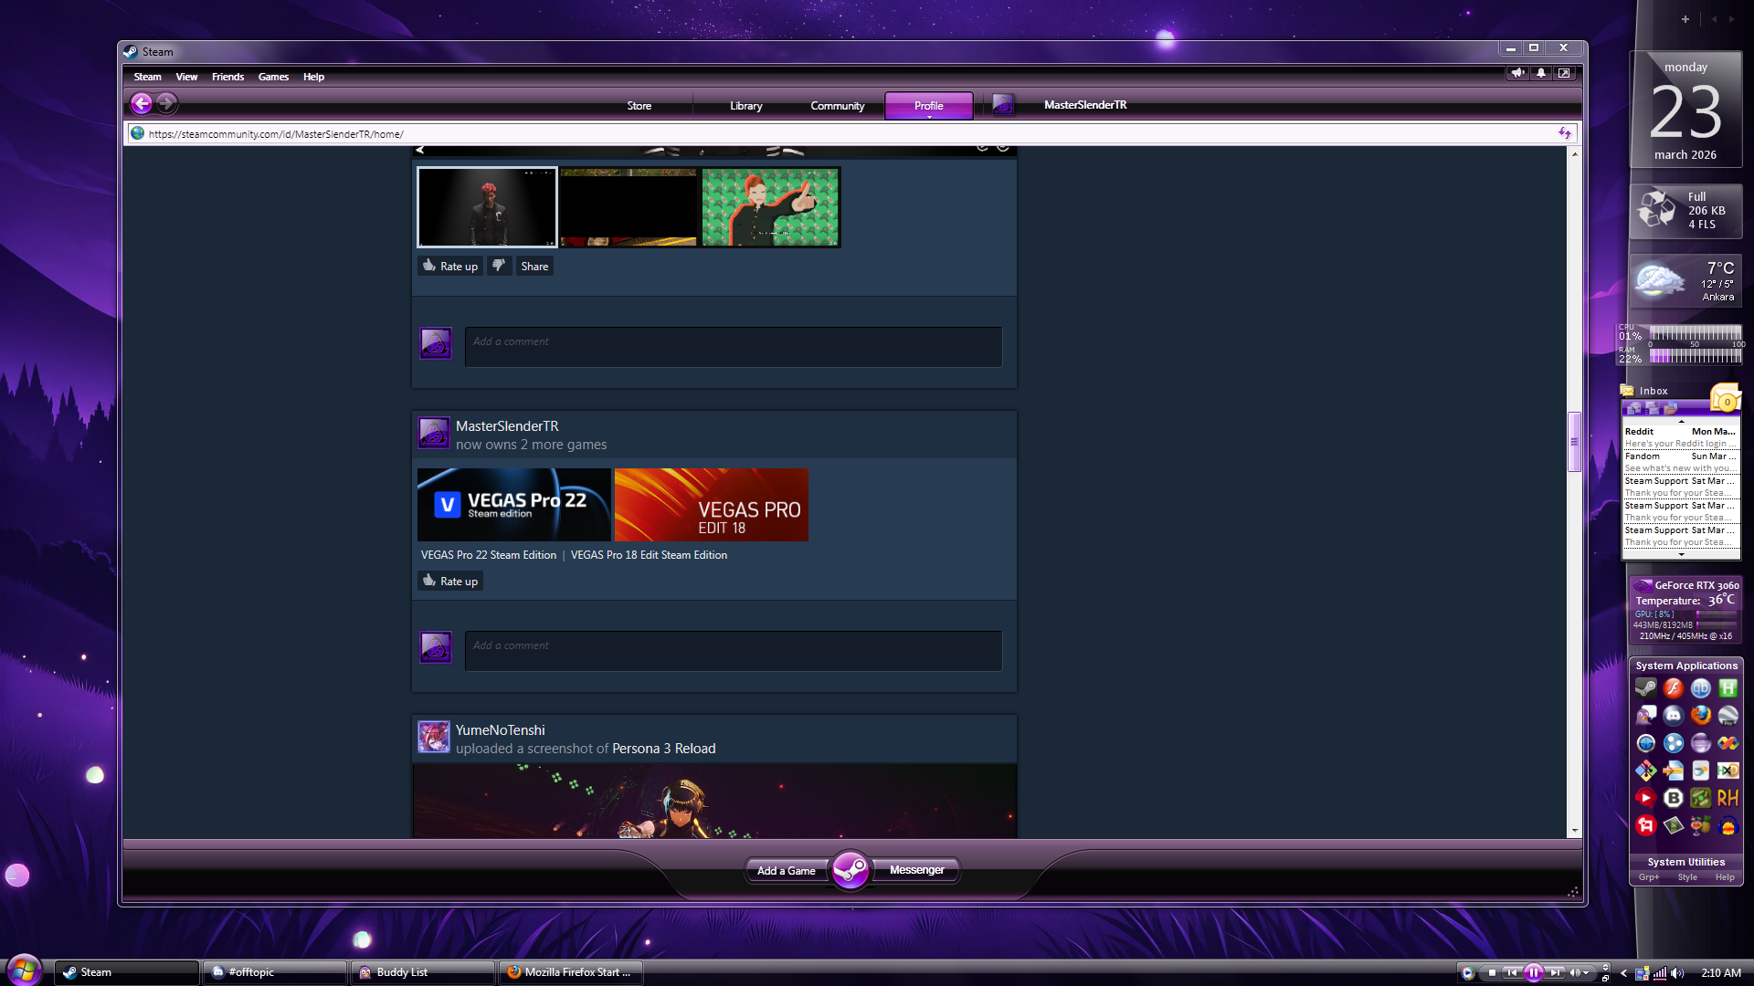
Task: Click the thumbs-down icon on screenshot post
Action: [x=499, y=266]
